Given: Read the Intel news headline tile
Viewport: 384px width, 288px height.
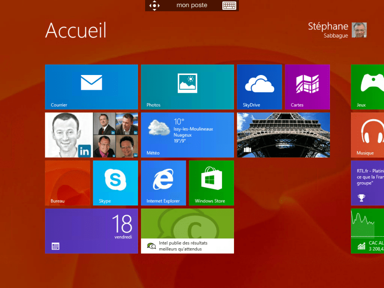Looking at the screenshot, I should 187,231.
